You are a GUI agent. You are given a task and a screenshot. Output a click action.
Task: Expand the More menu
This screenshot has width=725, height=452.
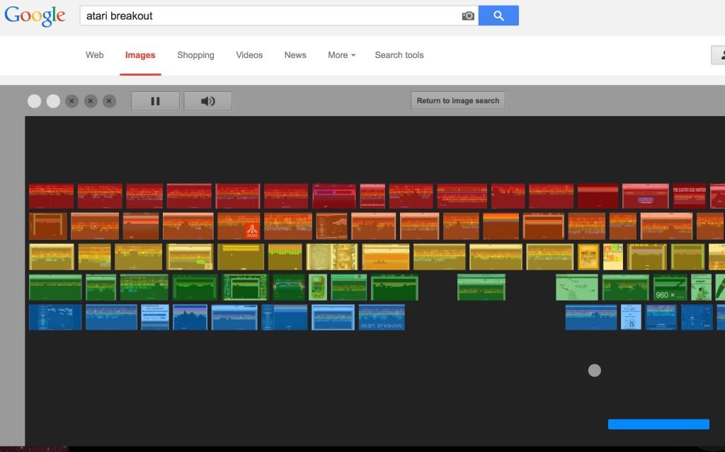[341, 54]
